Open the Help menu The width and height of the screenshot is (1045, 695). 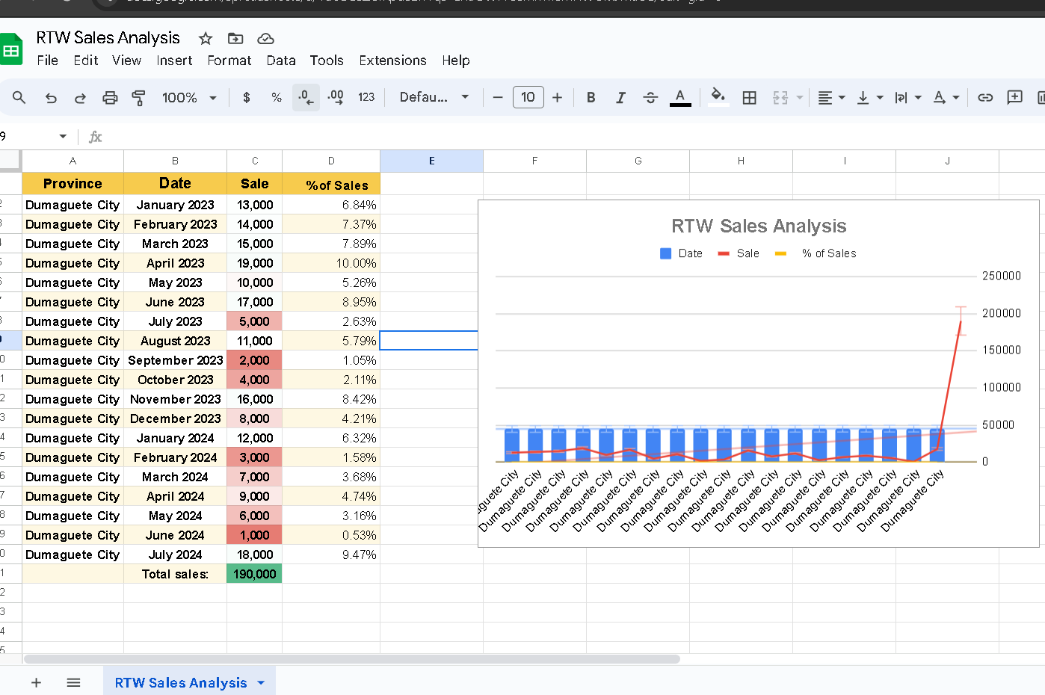(455, 61)
